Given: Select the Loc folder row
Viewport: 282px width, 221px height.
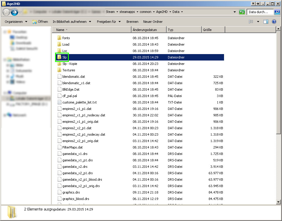Looking at the screenshot, I should tap(140, 51).
